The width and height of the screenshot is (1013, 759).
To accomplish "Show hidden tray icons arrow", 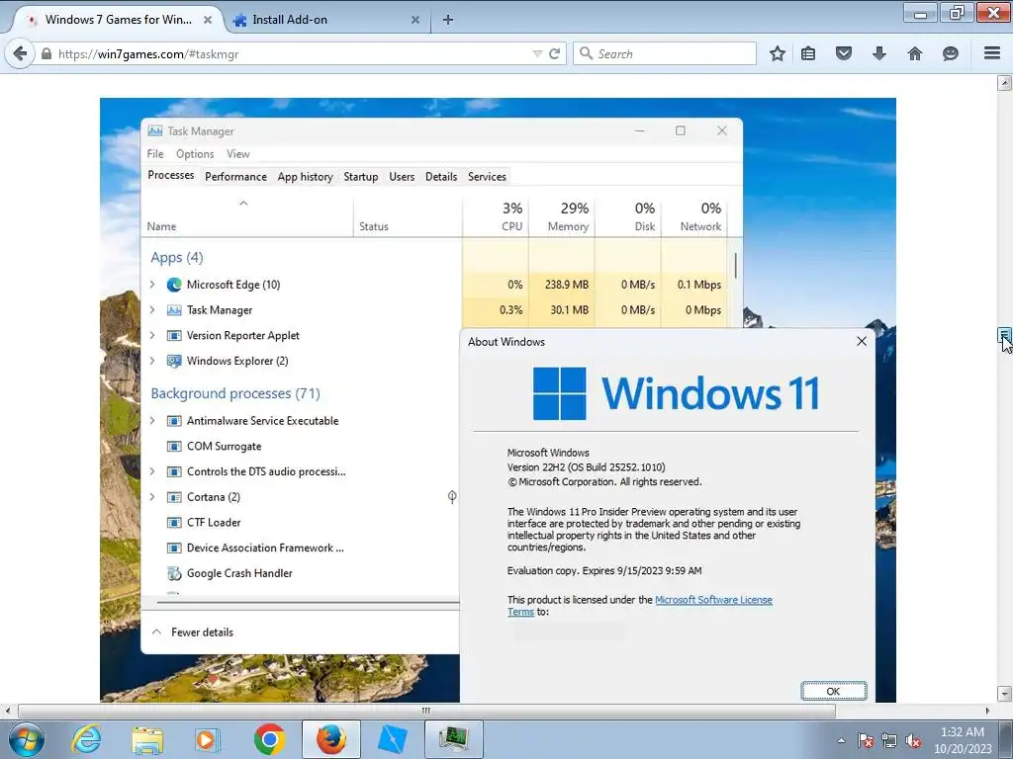I will pyautogui.click(x=841, y=740).
